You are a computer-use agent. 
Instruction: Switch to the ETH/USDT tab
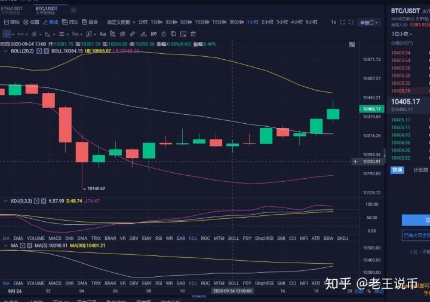[12, 10]
